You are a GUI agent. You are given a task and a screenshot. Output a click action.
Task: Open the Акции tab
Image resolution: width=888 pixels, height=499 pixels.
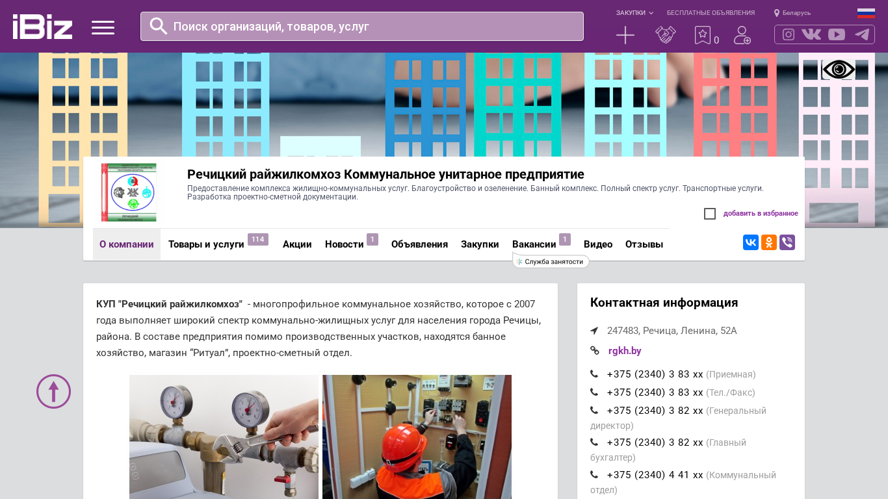coord(297,244)
